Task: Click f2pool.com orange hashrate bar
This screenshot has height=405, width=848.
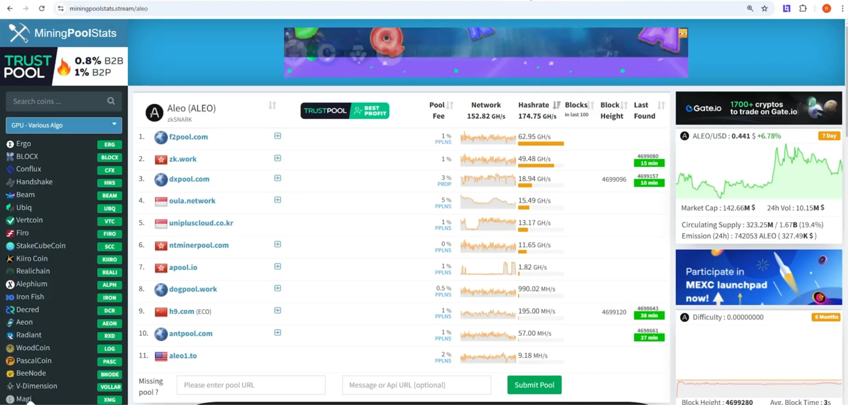Action: point(541,144)
